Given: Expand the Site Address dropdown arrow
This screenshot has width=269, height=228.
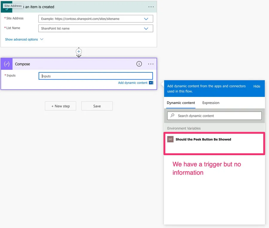Looking at the screenshot, I should click(x=146, y=19).
